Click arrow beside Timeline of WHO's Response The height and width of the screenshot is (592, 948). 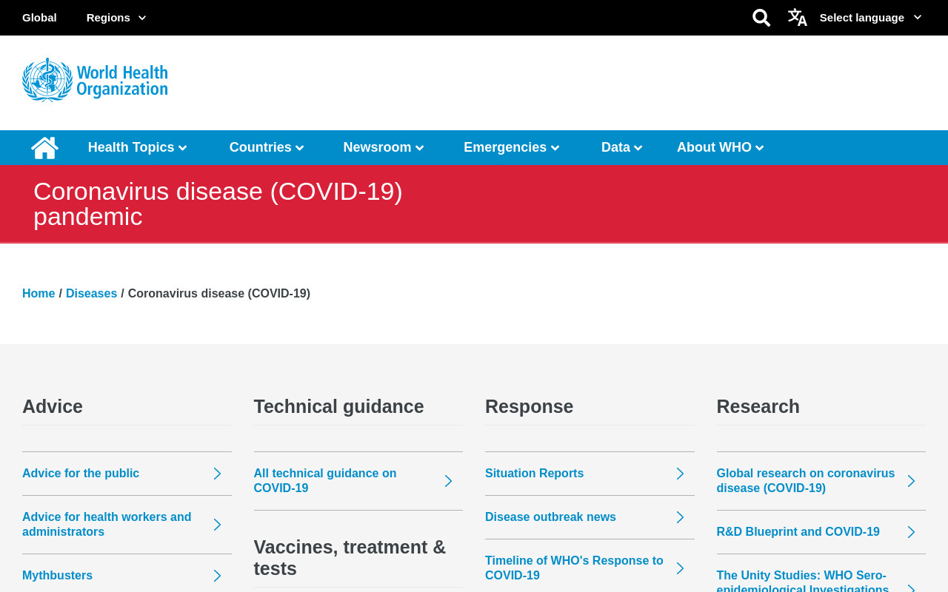click(680, 568)
